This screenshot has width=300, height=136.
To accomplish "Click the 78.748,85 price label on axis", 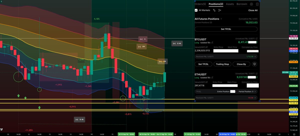I will [293, 36].
